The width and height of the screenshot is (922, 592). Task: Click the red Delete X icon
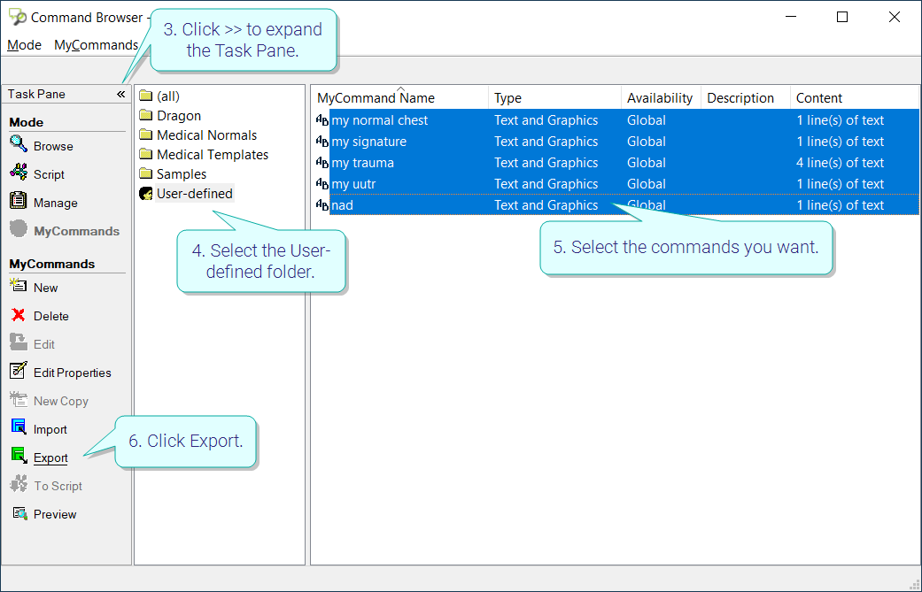[x=19, y=315]
